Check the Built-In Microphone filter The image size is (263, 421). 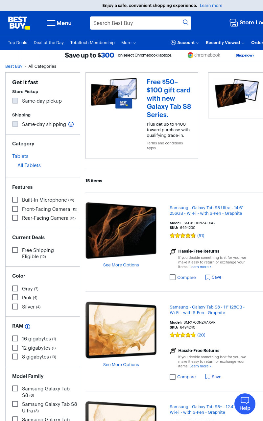15,200
